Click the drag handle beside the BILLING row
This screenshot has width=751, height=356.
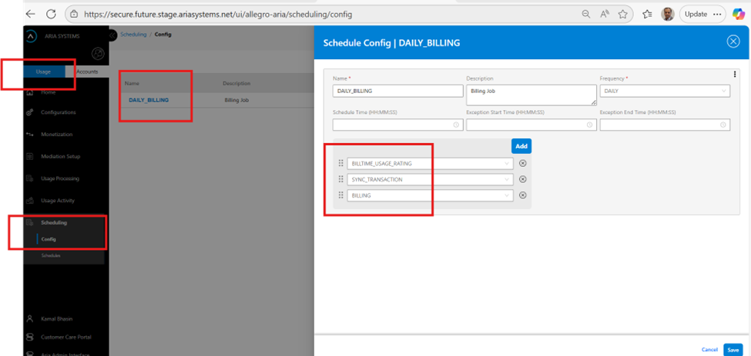pos(340,195)
